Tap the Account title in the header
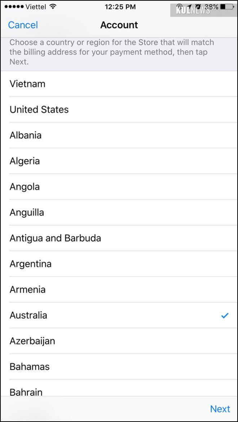 point(119,25)
